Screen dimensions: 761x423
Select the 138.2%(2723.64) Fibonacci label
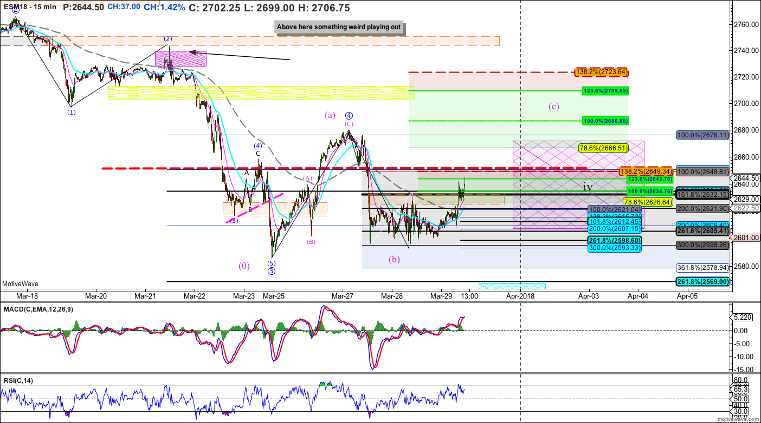(602, 72)
